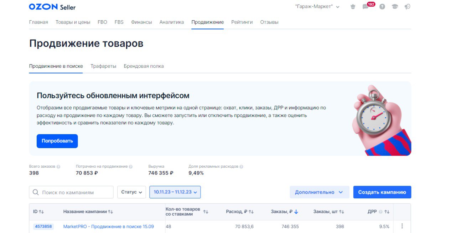456x233 pixels.
Task: Sort by Заказы шт column arrows
Action: [342, 212]
